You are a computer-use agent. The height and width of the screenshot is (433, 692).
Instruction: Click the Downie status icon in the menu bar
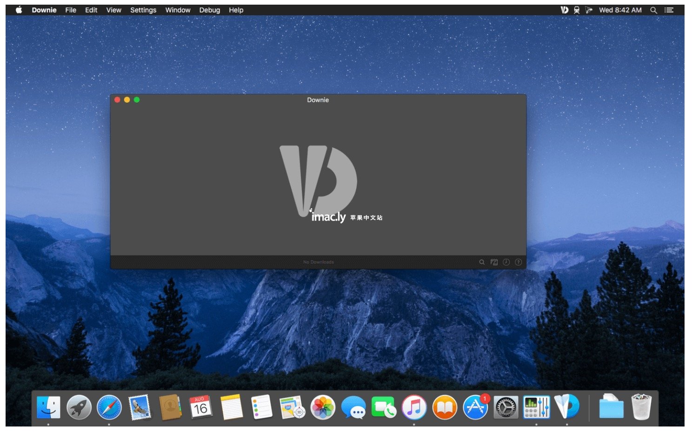tap(564, 10)
